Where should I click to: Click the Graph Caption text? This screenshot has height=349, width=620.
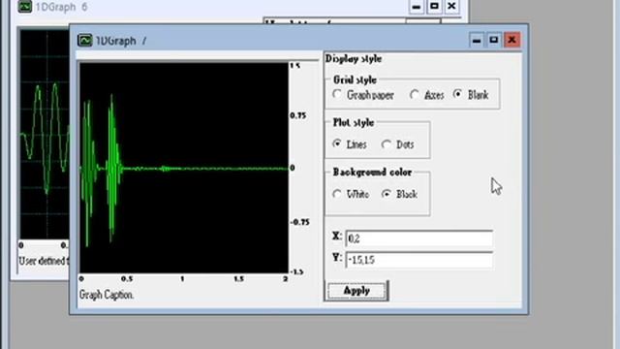pos(107,295)
